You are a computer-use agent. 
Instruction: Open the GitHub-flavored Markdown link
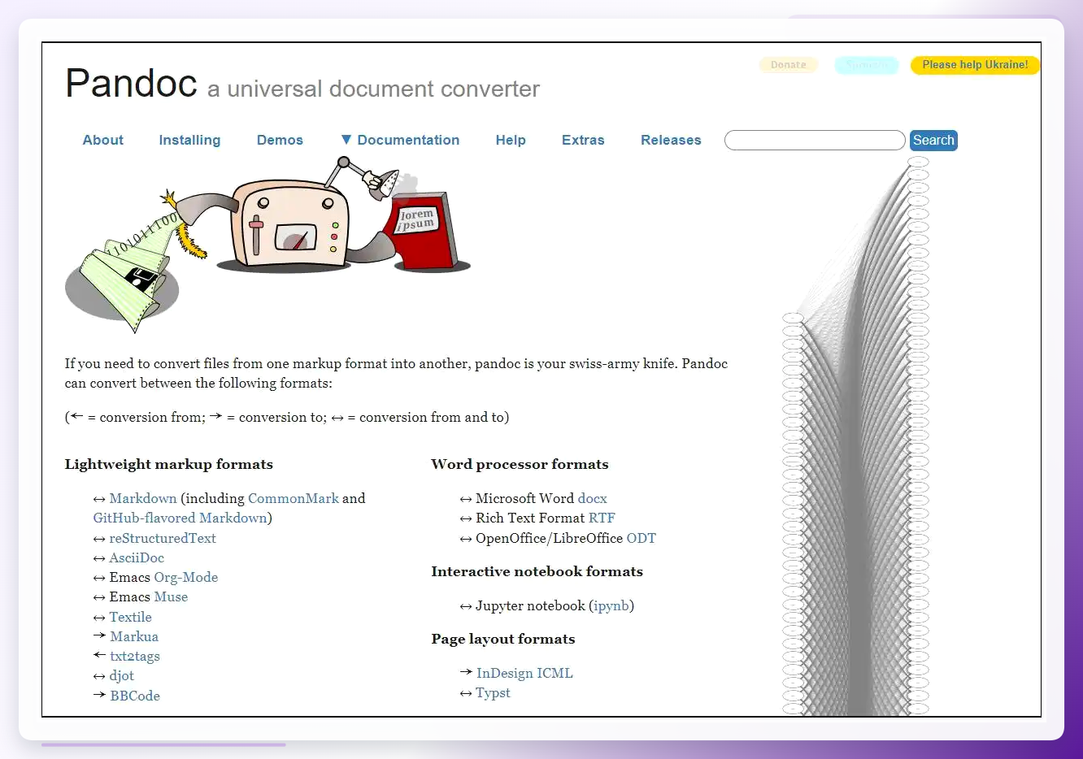pos(180,518)
